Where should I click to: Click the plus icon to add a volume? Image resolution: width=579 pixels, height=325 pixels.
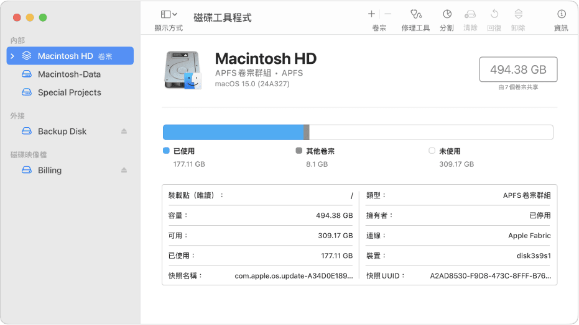pos(371,14)
